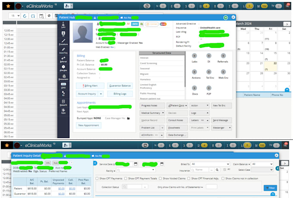Open Progress Notes
293x198 pixels.
(152, 106)
